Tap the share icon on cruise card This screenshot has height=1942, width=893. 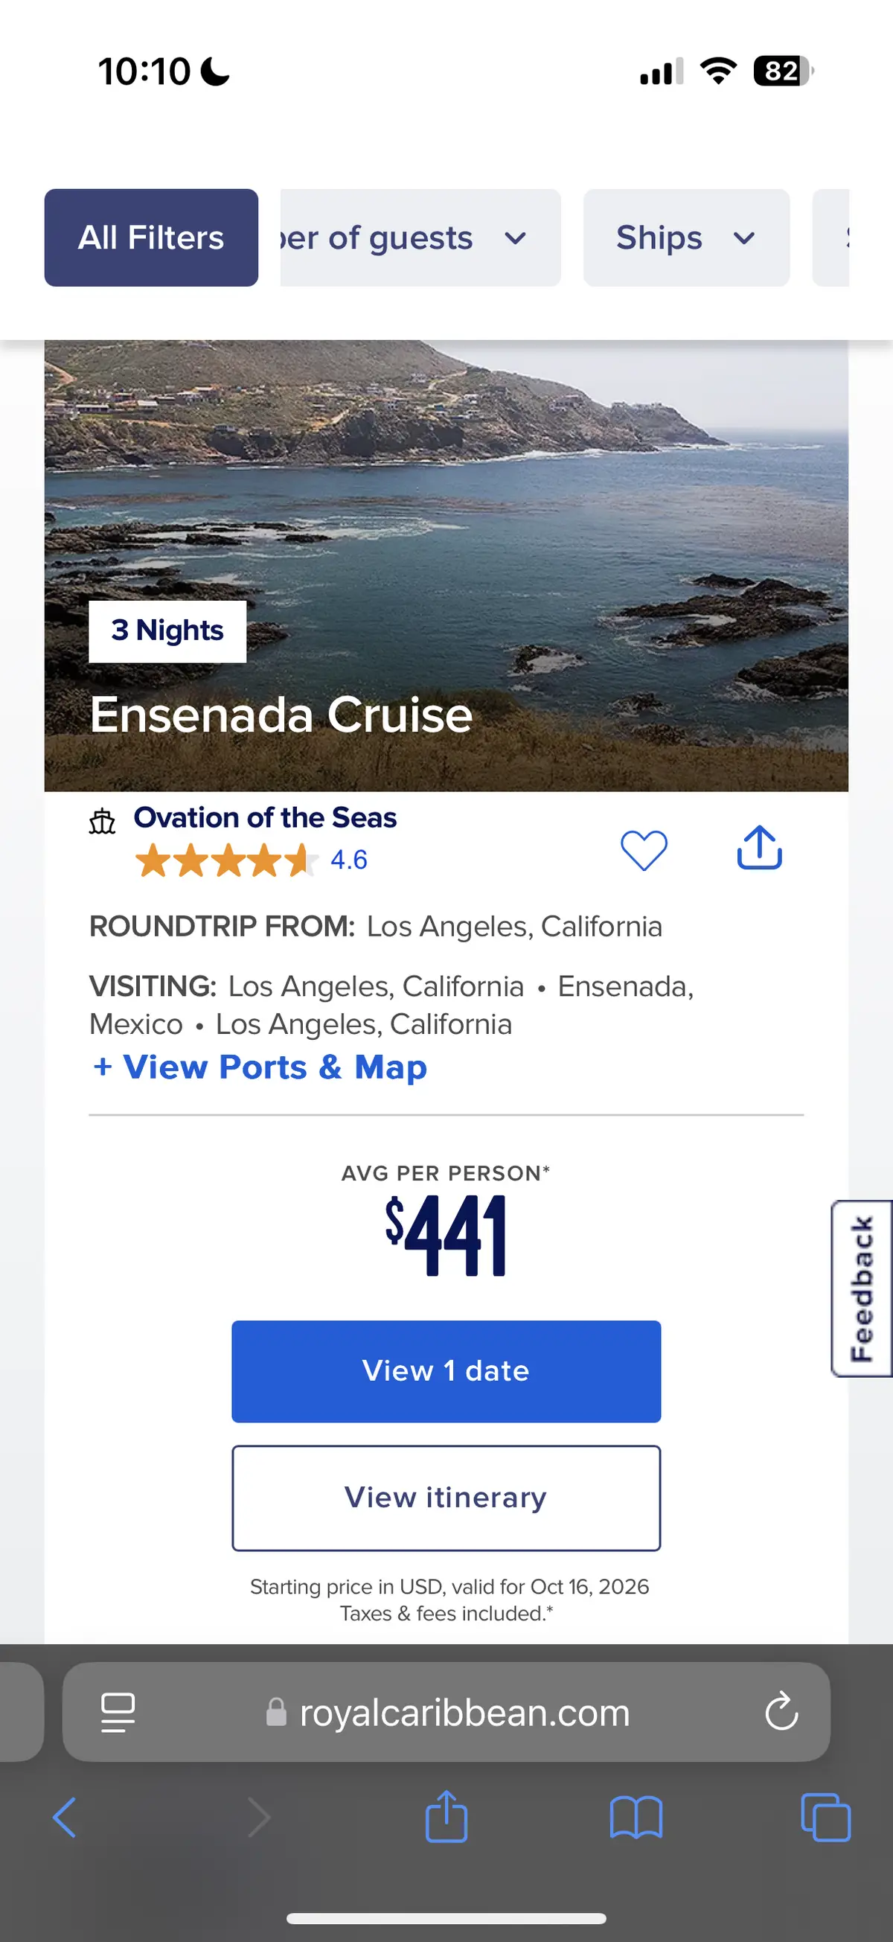coord(759,848)
